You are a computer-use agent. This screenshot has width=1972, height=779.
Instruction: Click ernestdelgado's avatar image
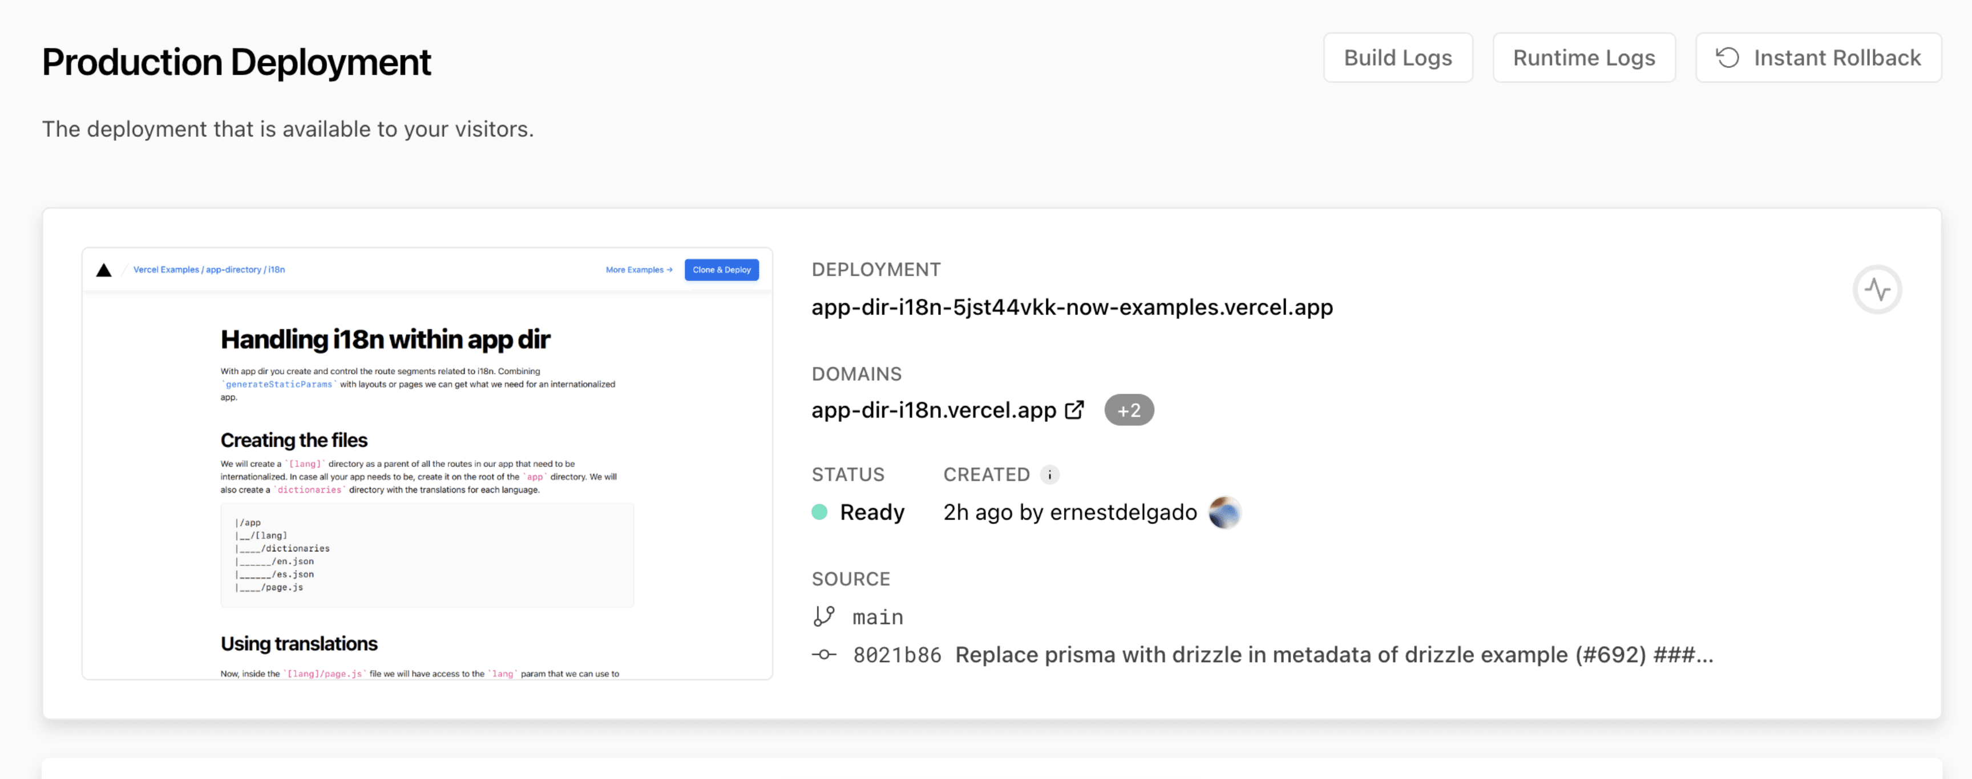click(x=1224, y=512)
